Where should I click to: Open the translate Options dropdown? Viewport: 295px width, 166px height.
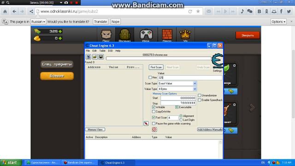click(x=278, y=22)
